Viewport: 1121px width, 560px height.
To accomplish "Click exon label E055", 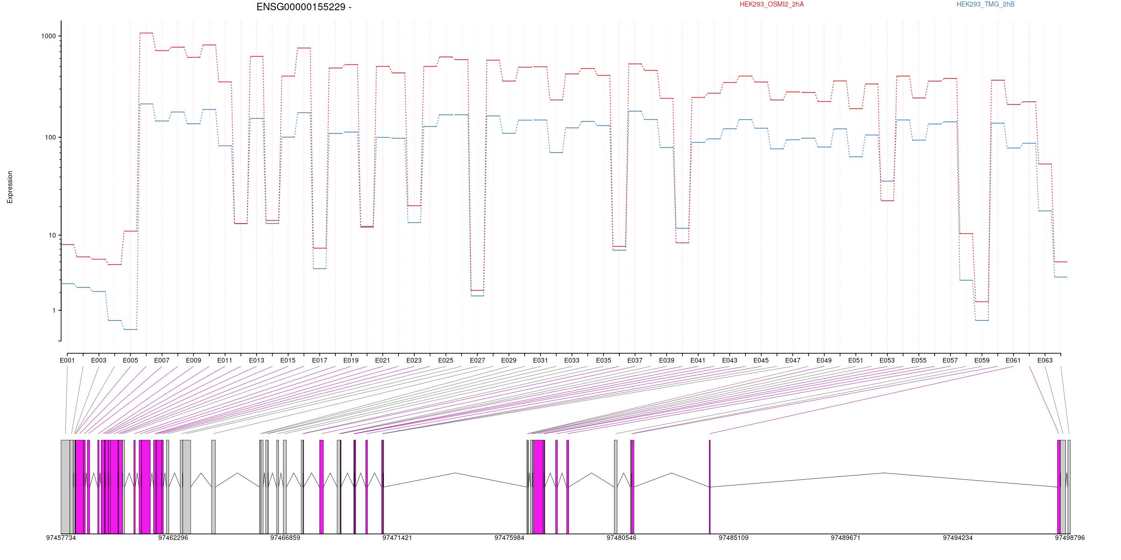I will click(x=919, y=360).
